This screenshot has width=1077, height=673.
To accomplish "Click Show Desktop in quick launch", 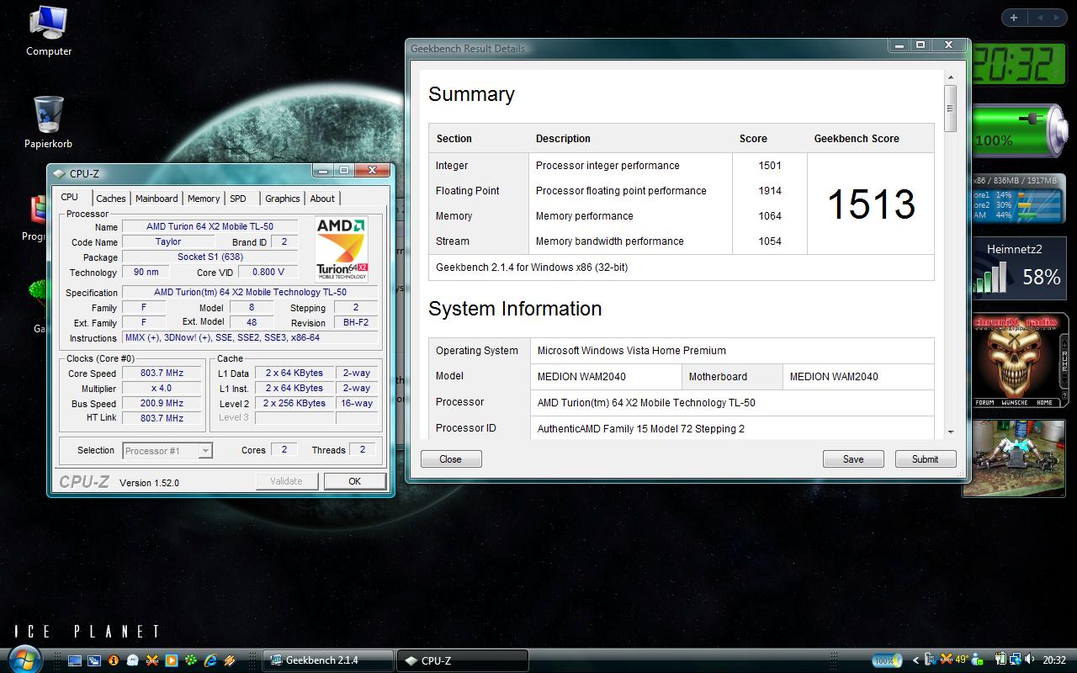I will tap(75, 660).
